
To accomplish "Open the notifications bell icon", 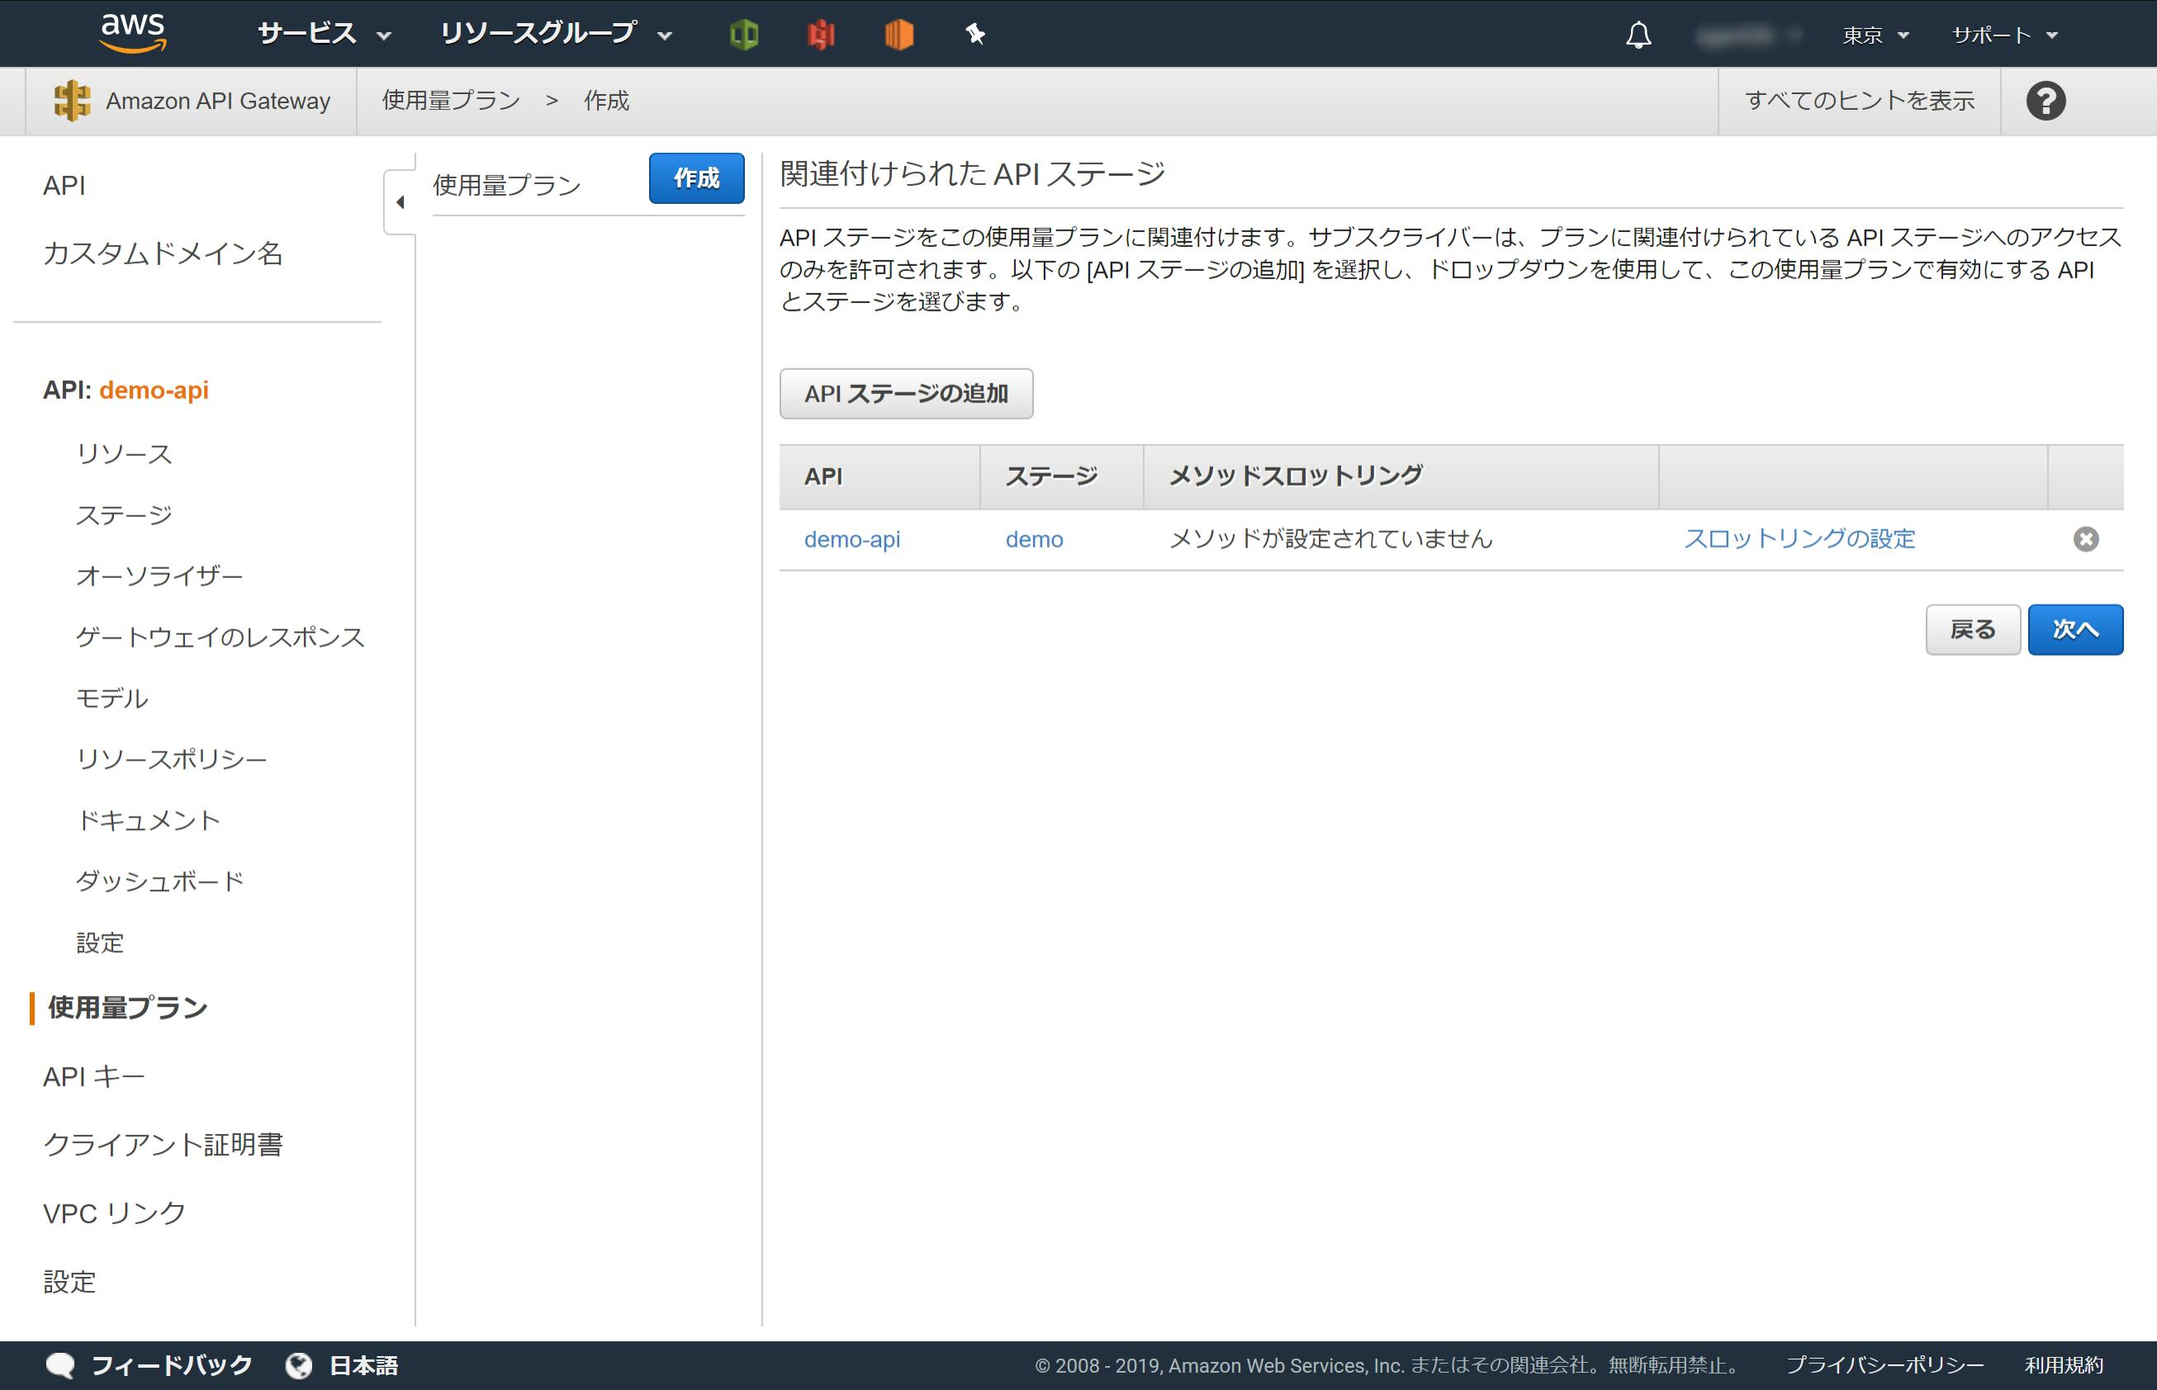I will [x=1638, y=36].
